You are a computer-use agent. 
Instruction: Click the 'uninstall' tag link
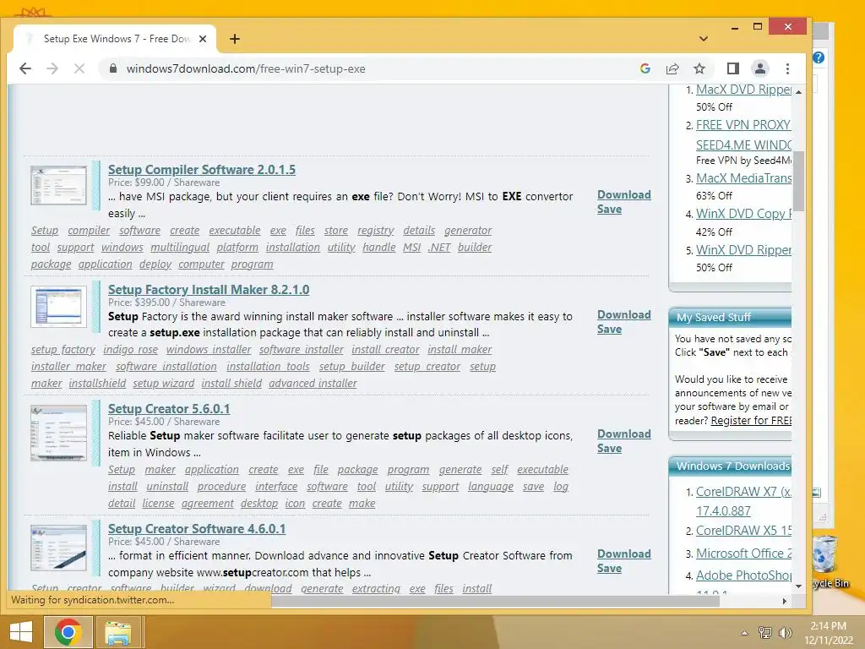tap(167, 486)
